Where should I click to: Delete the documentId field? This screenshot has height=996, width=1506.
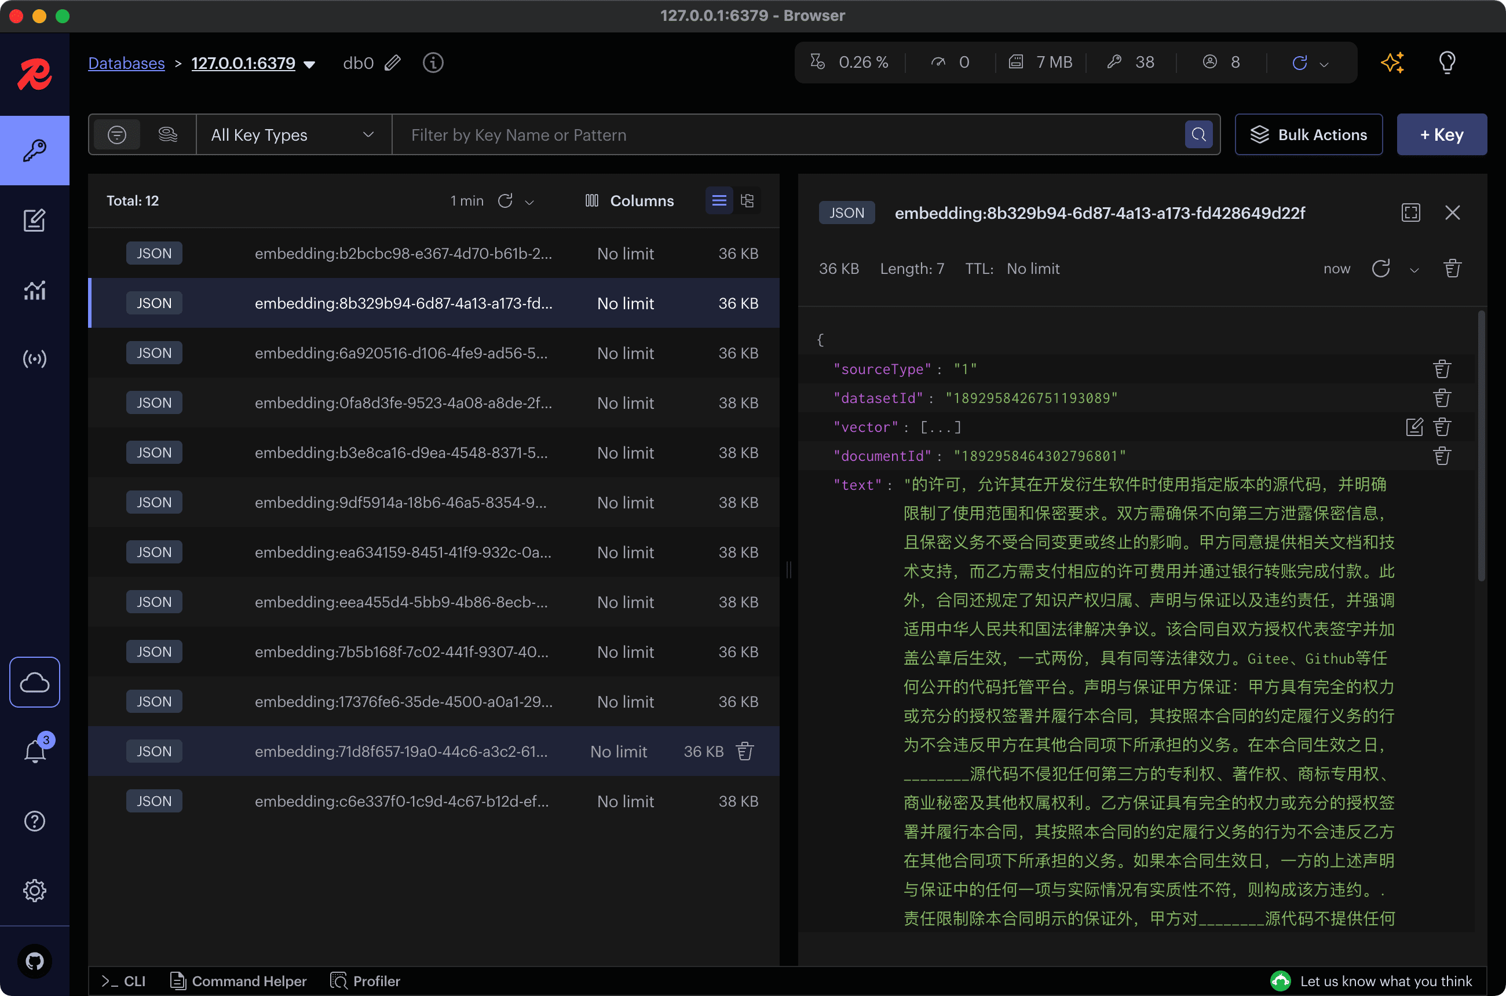[1442, 456]
